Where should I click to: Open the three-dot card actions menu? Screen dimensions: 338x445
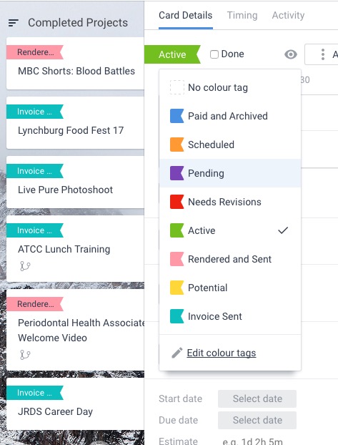(x=323, y=54)
